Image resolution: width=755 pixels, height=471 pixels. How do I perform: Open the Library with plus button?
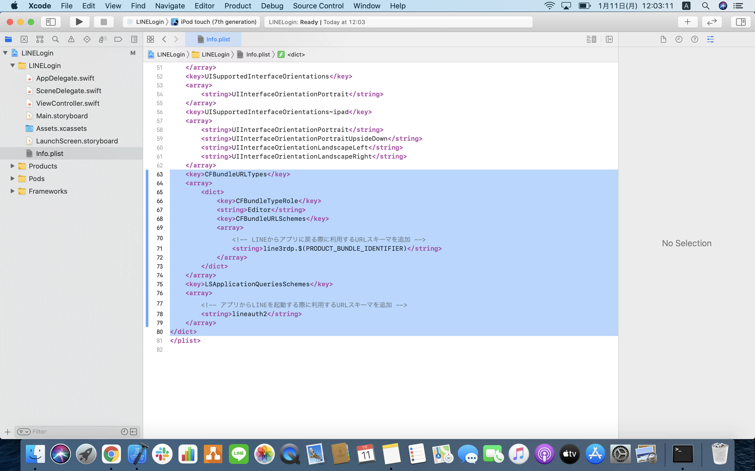click(688, 22)
